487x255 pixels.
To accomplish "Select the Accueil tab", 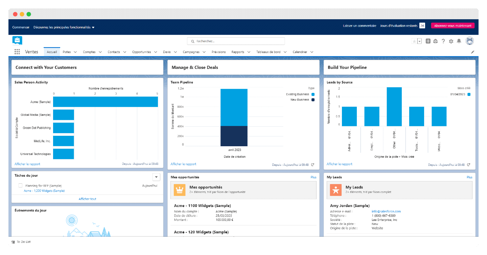I will pos(52,52).
